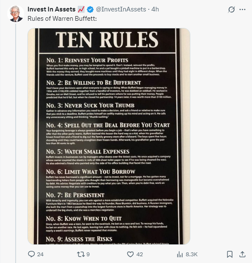The width and height of the screenshot is (252, 263).
Task: Open the share post icon
Action: tap(242, 254)
